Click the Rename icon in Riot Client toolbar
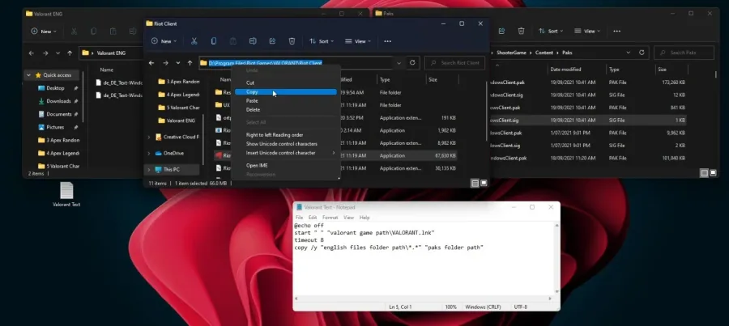Screen dimensions: 729x326 click(x=253, y=41)
